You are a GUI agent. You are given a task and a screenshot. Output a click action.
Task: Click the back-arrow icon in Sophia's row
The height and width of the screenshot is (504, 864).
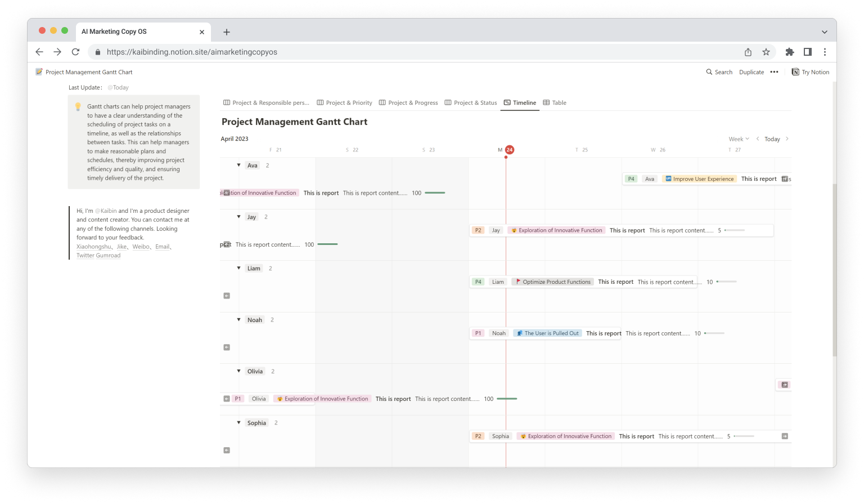click(x=227, y=450)
